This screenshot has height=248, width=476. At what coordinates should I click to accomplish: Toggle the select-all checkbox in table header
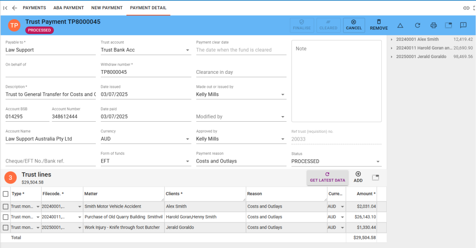6,194
